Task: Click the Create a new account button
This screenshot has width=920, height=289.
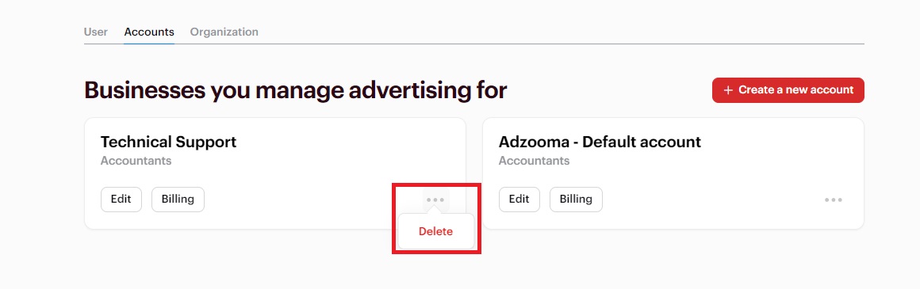Action: pos(788,90)
